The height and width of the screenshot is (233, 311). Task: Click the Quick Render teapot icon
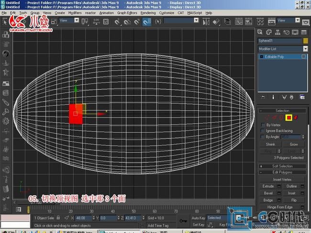point(306,22)
